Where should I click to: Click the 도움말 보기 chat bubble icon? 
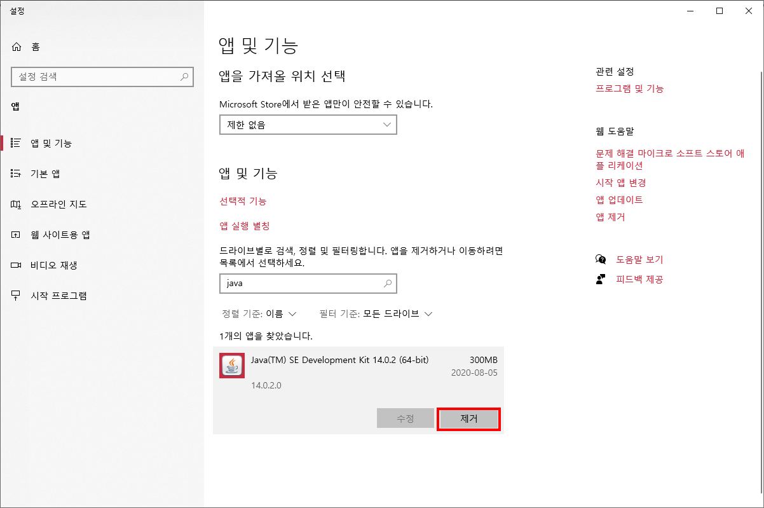pos(601,259)
